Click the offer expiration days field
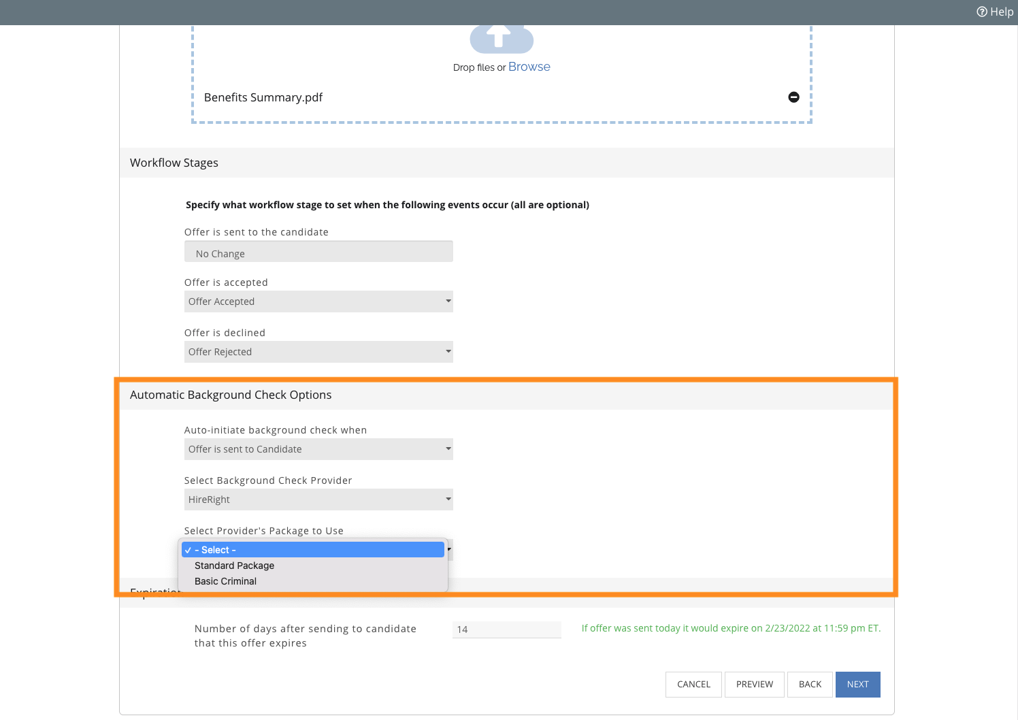Viewport: 1018px width, 720px height. [x=506, y=629]
